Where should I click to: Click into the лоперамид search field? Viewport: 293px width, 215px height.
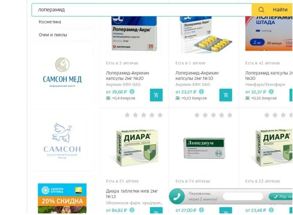click(x=142, y=10)
